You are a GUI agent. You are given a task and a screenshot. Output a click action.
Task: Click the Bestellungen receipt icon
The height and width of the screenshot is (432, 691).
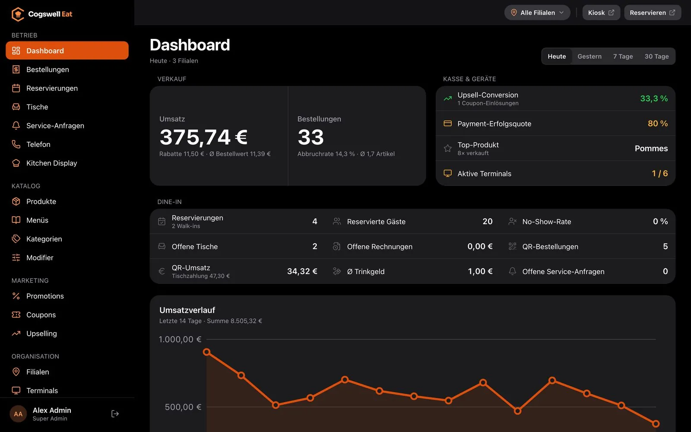click(x=16, y=70)
